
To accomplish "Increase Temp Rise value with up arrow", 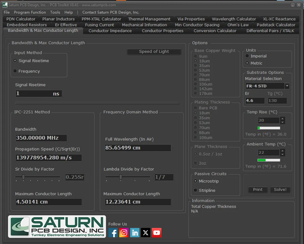I will pyautogui.click(x=283, y=119).
